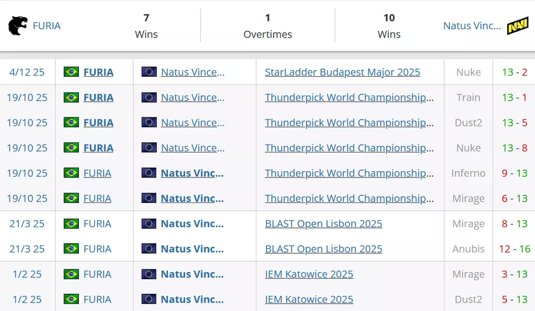The height and width of the screenshot is (311, 535).
Task: Click Brazil flag in Katowice Dust2 row
Action: (71, 300)
